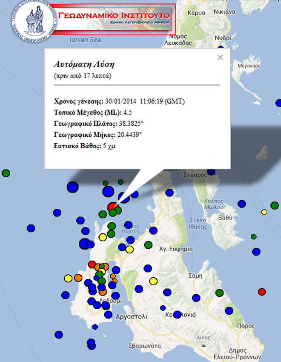281x362 pixels.
Task: Select the yellow marker west of Σάμη
Action: (154, 281)
